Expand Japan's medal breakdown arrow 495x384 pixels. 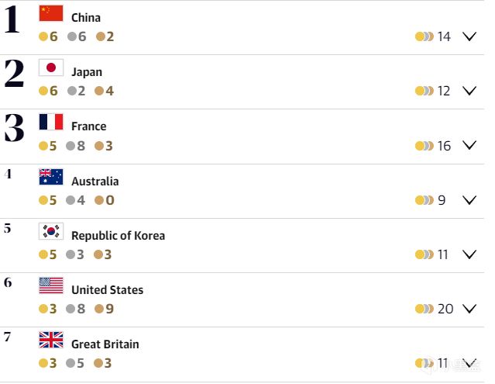[x=469, y=91]
